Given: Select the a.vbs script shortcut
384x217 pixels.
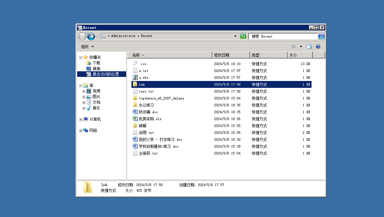Looking at the screenshot, I should [144, 78].
